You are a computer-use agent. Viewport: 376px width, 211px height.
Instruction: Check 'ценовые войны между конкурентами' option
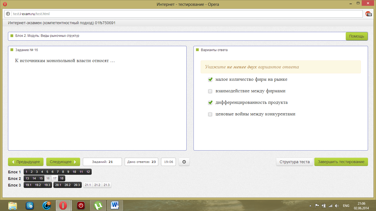tap(210, 114)
